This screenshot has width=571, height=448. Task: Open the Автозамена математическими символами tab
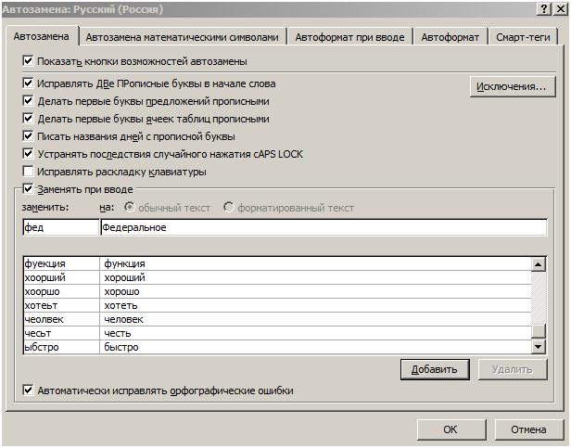click(x=182, y=37)
